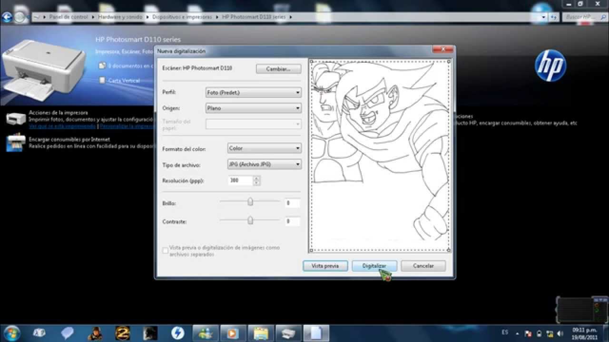
Task: Open the address bar history dropdown
Action: pos(544,17)
